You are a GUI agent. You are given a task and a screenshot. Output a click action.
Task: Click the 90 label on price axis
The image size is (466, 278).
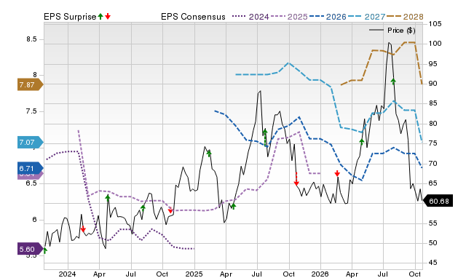[x=433, y=84]
